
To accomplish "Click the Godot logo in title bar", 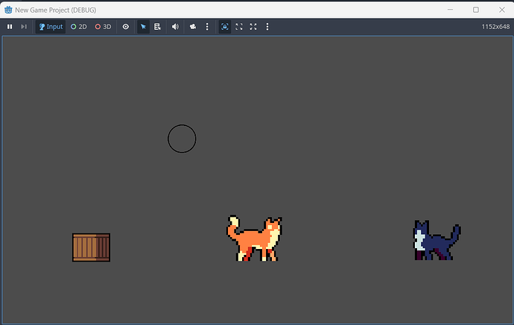I will pyautogui.click(x=8, y=10).
